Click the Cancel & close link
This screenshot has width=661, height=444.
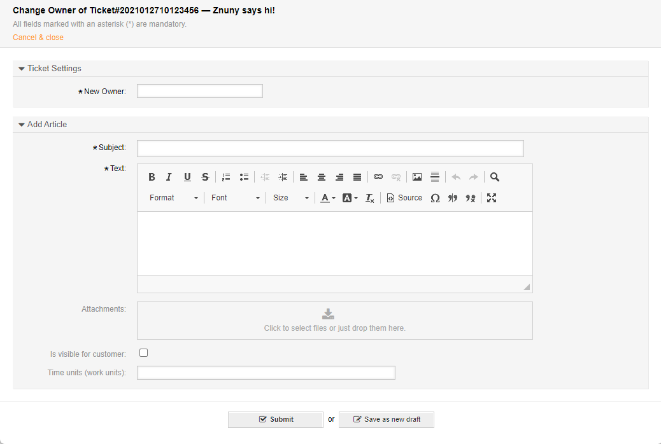click(x=38, y=38)
